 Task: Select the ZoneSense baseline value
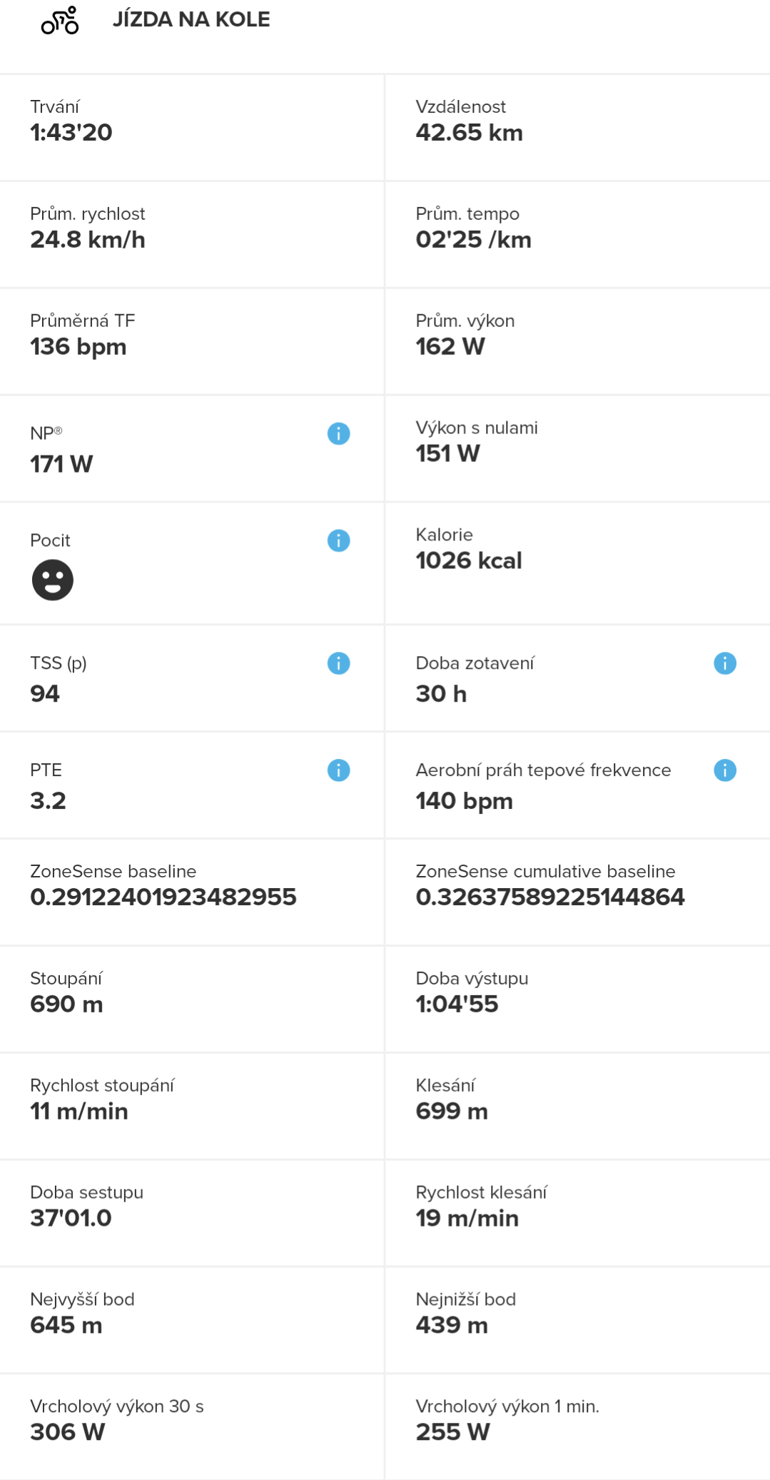(x=163, y=897)
